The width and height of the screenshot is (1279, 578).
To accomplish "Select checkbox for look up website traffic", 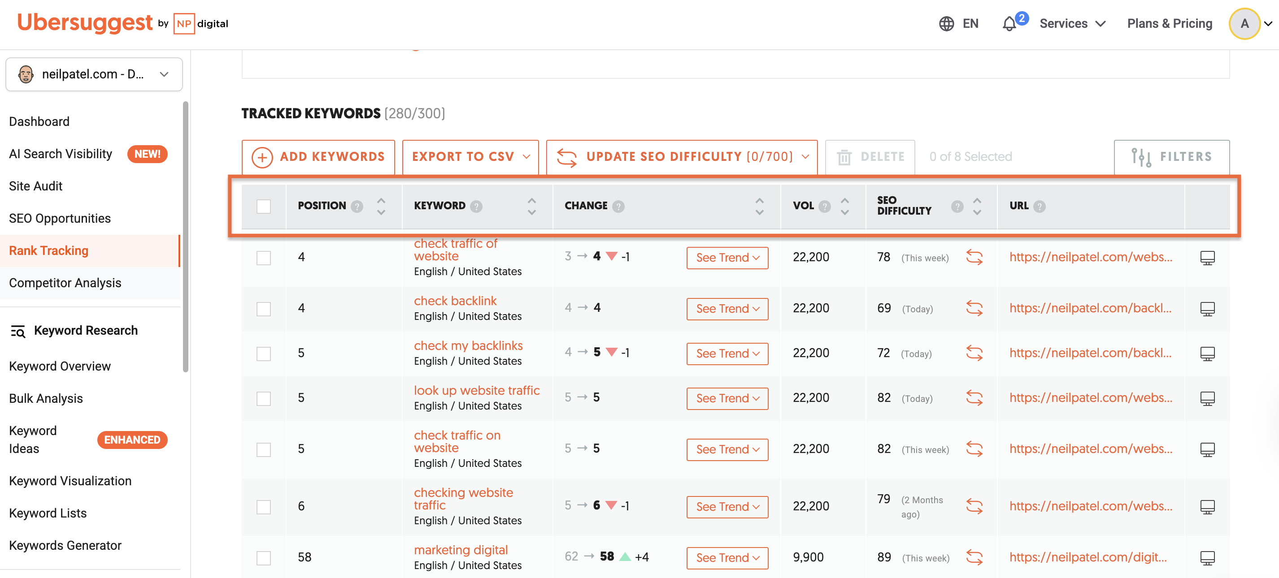I will (264, 398).
